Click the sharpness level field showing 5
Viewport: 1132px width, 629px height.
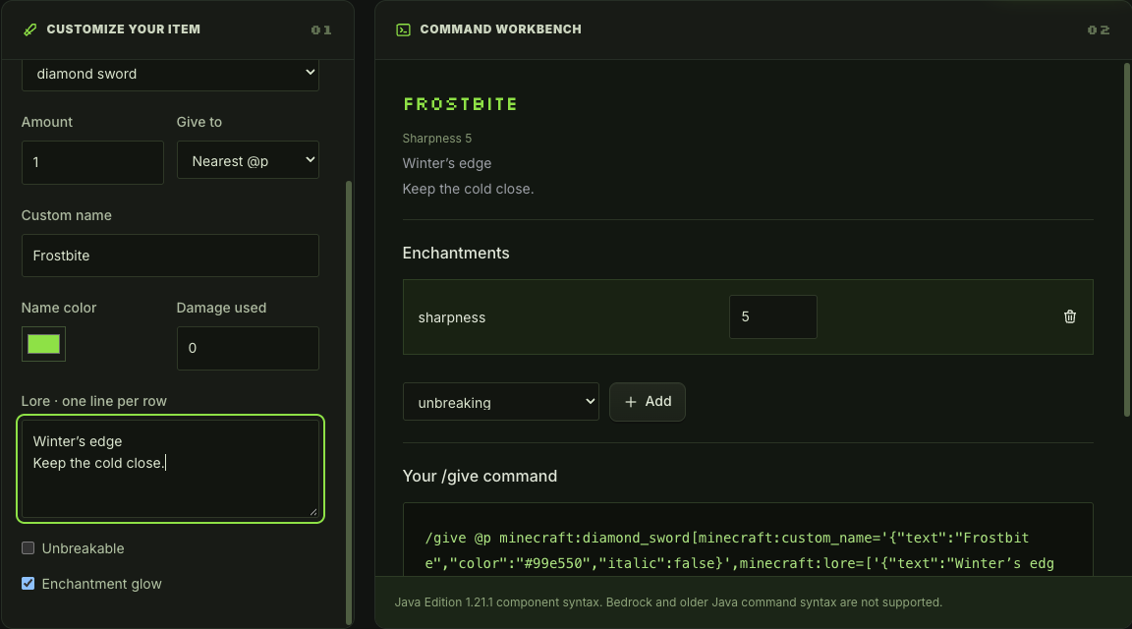click(x=773, y=317)
